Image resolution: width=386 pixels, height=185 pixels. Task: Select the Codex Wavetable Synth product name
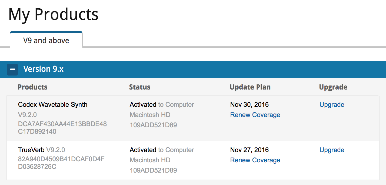coord(53,105)
